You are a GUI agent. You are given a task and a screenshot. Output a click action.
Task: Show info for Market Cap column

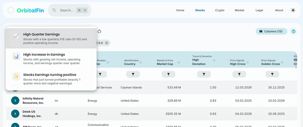click(x=179, y=63)
